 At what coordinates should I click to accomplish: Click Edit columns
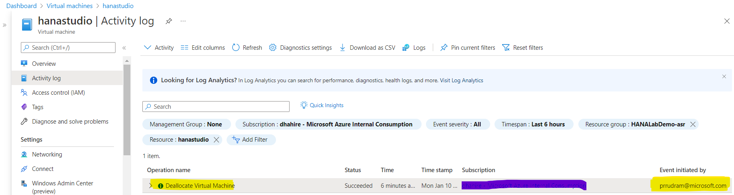203,48
